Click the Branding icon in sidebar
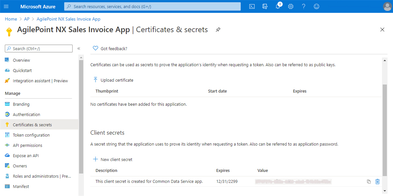This screenshot has width=393, height=196. [x=7, y=104]
